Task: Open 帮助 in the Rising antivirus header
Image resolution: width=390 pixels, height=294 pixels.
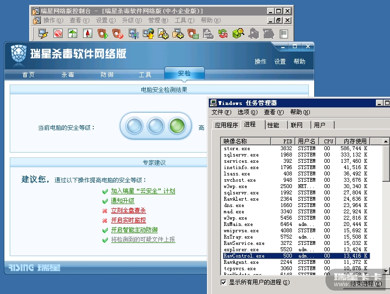Action: (x=299, y=62)
